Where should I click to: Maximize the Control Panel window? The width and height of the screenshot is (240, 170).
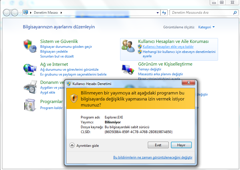tap(222, 3)
